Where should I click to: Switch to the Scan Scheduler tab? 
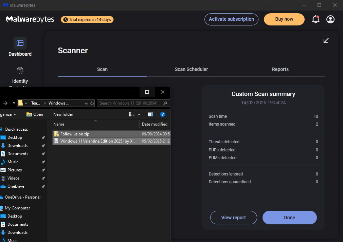(x=191, y=69)
